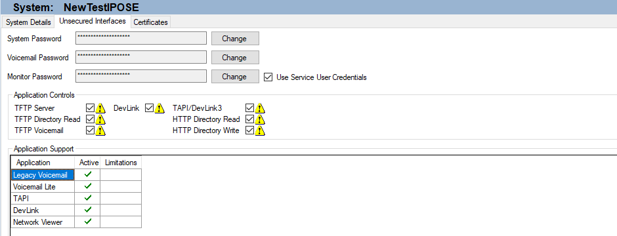617x236 pixels.
Task: Click warning icon beside TAPI/DevLink3
Action: [x=260, y=108]
